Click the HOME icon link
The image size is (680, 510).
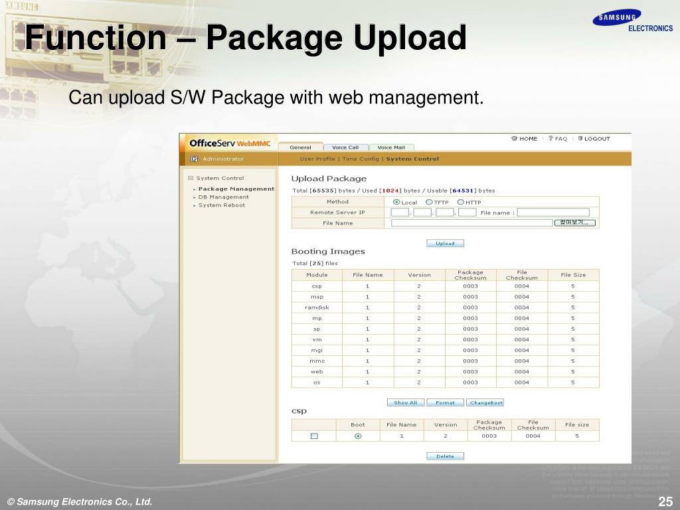[x=524, y=139]
